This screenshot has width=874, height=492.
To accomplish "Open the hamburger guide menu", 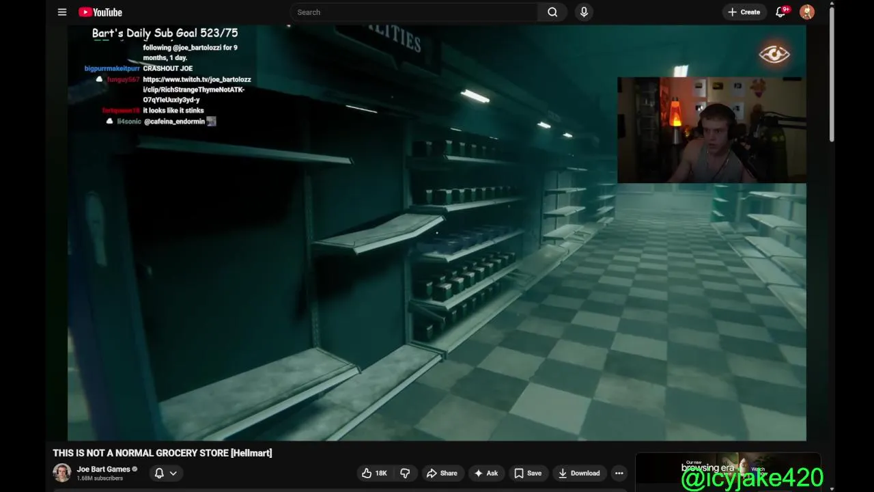I will pos(62,12).
